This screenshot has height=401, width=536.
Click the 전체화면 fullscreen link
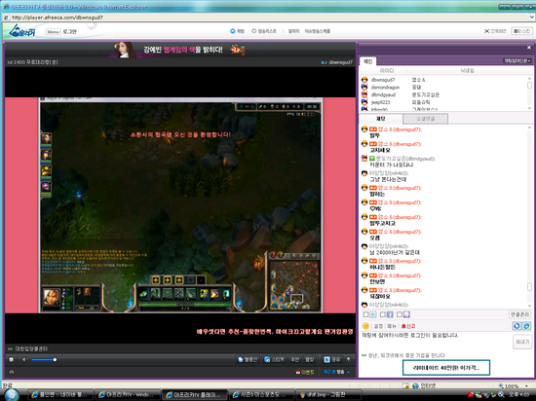click(495, 31)
